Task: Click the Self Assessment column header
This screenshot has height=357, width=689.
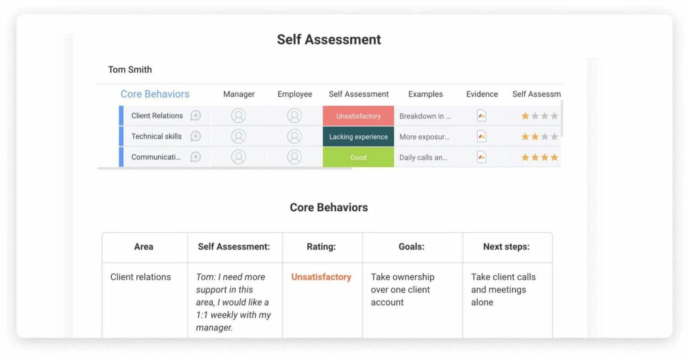Action: click(358, 94)
